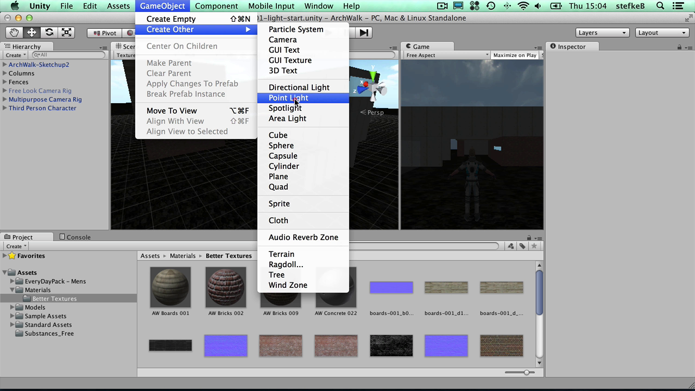The width and height of the screenshot is (695, 391).
Task: Select the Scale tool in the toolbar
Action: point(67,33)
